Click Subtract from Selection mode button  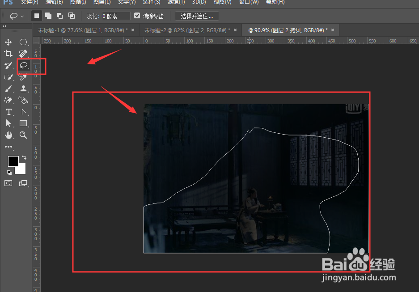[x=60, y=16]
